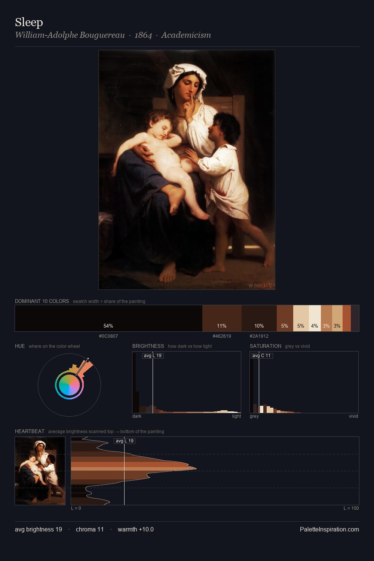
Task: Click the small painting thumbnail beside Heartbeat chart
Action: (40, 471)
